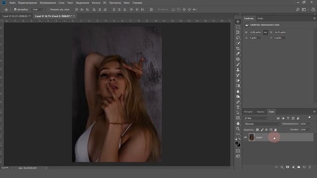Select the Artboard tool
Viewport: 317px width, 178px height.
point(238,32)
